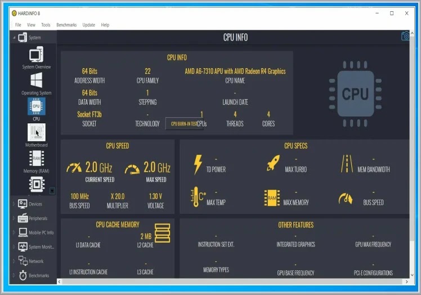Click the cache memory stack icon
Viewport: 421px width, 295px height.
[163, 233]
